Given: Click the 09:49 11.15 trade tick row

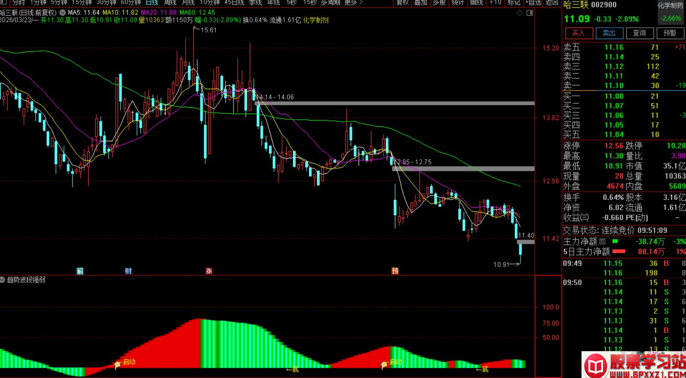Looking at the screenshot, I should [x=624, y=263].
